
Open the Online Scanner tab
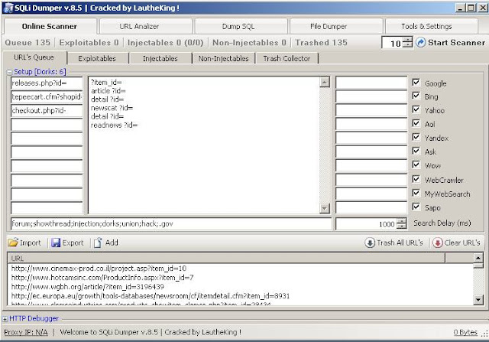(x=50, y=27)
